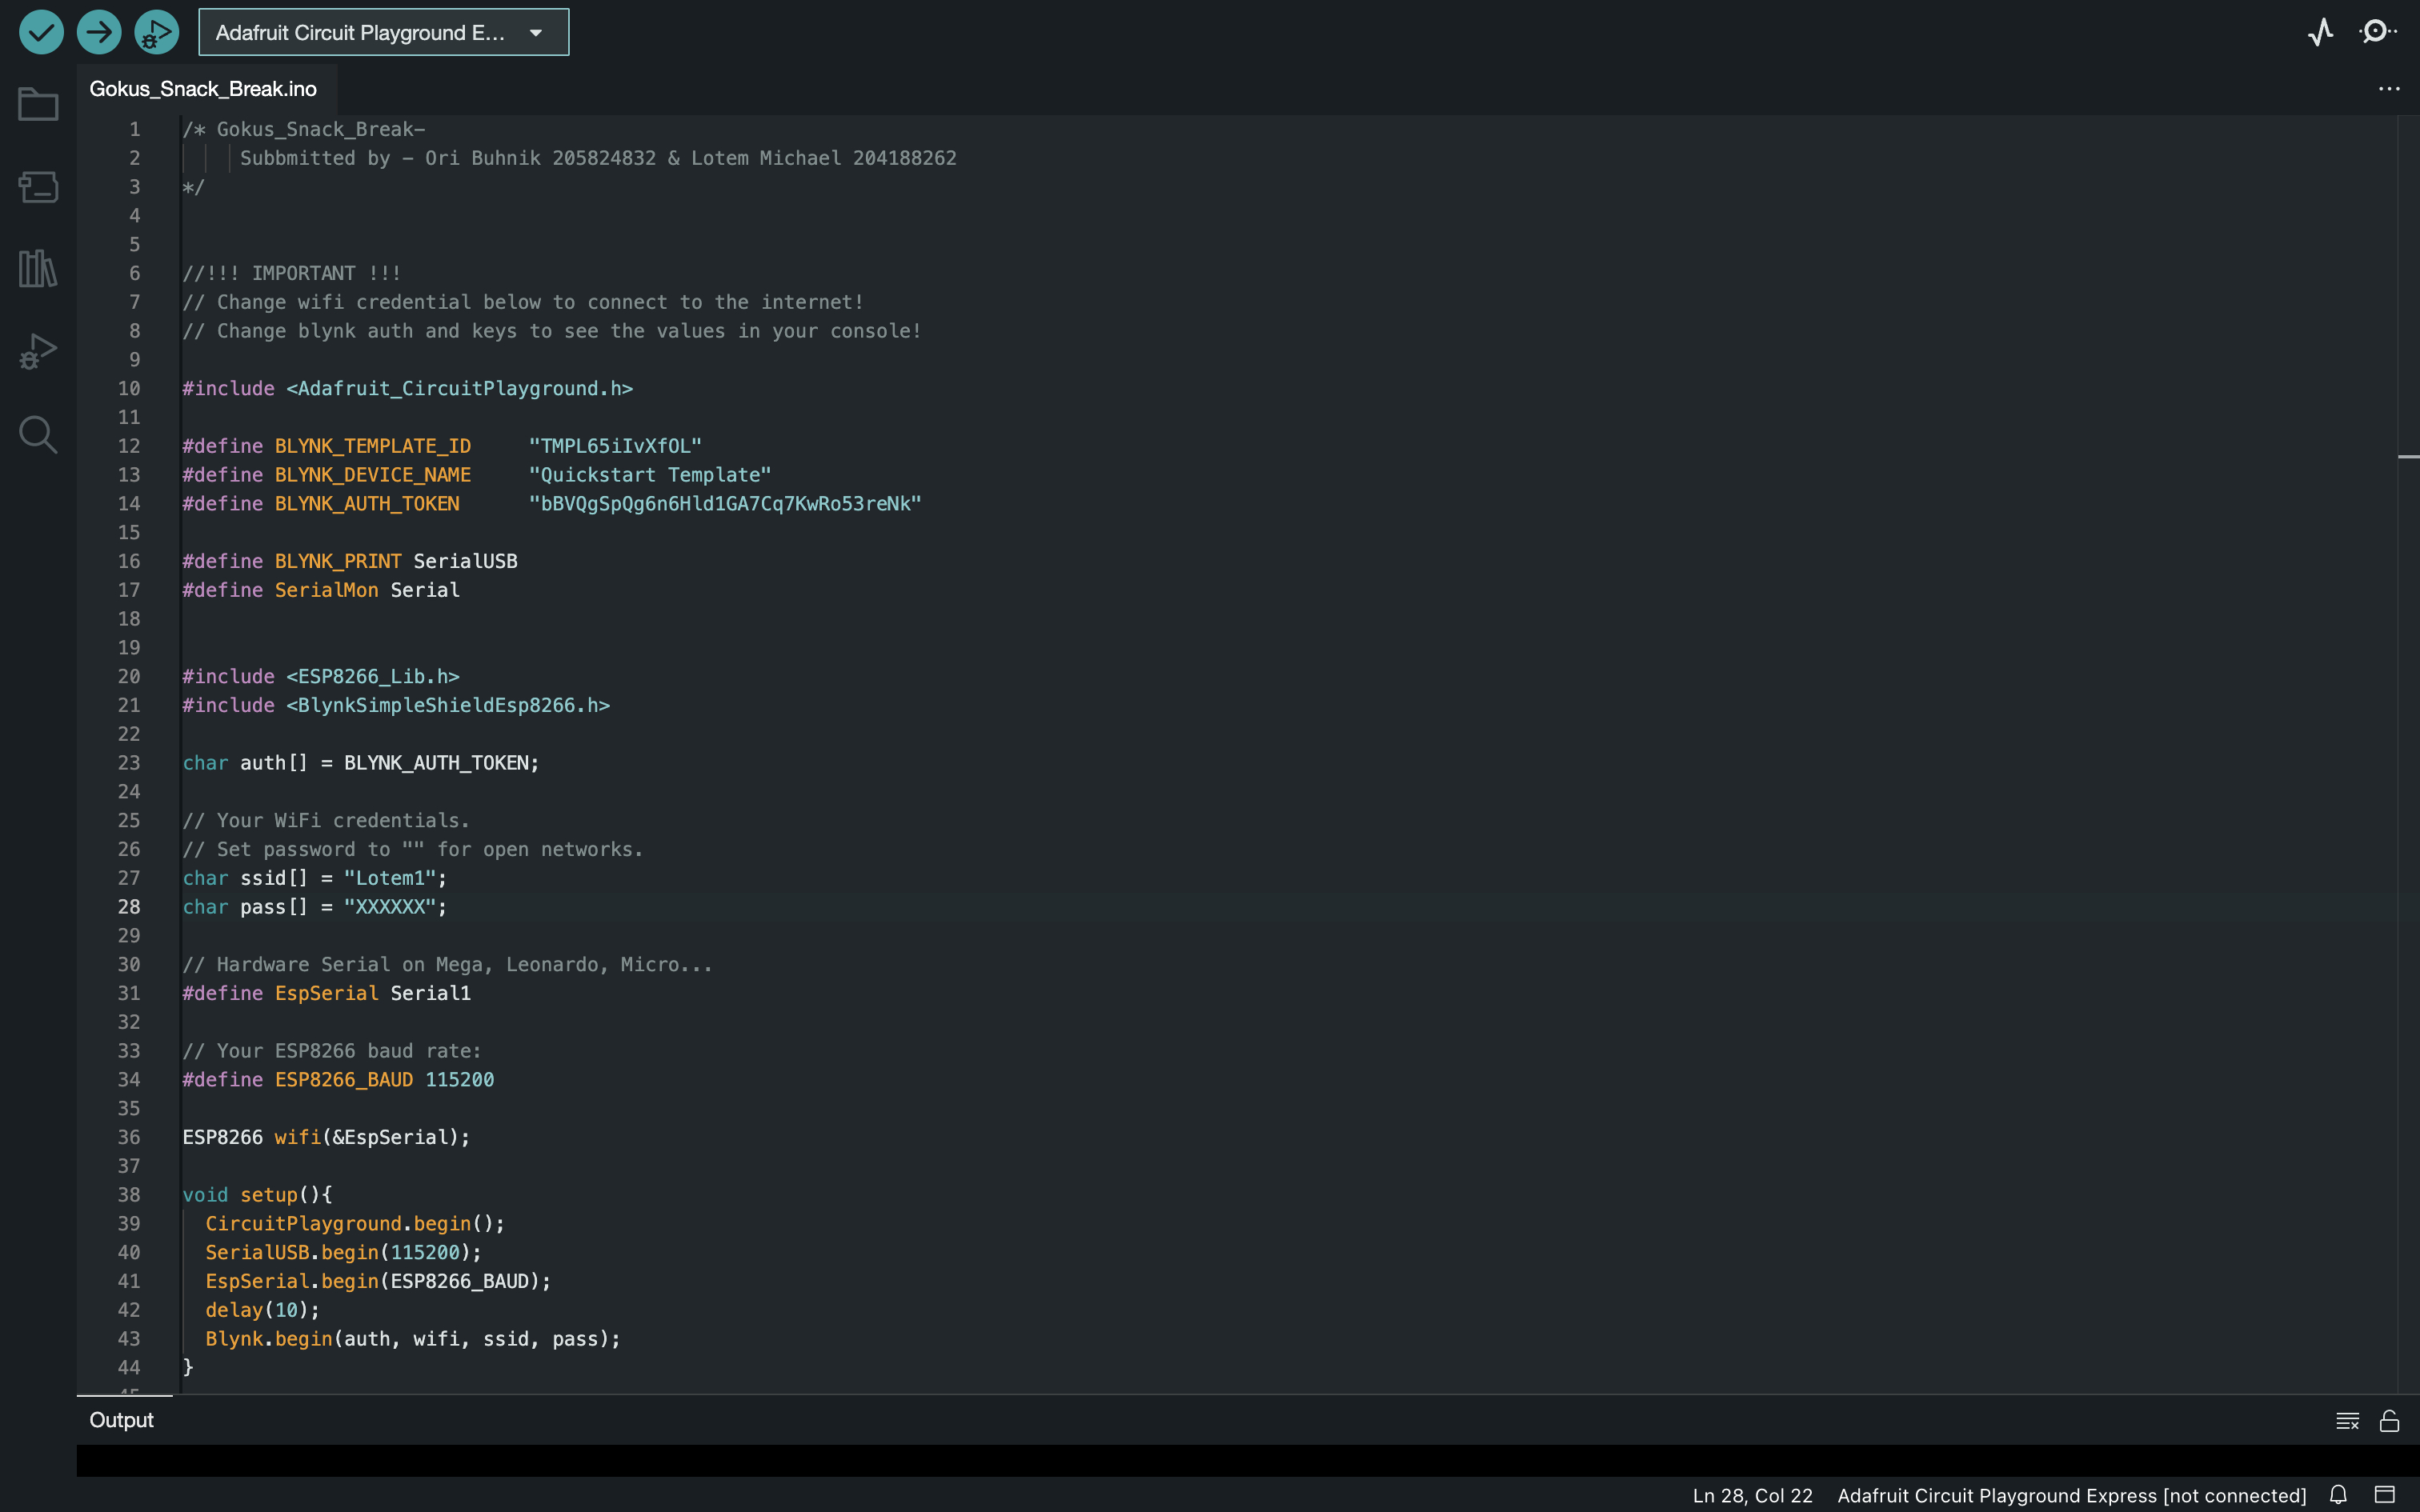Toggle the bottom panel from status bar
Image resolution: width=2420 pixels, height=1512 pixels.
click(2385, 1495)
